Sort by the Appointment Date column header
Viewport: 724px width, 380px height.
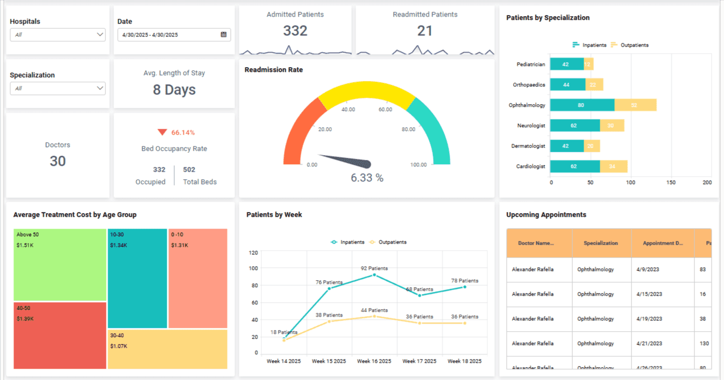pos(662,243)
